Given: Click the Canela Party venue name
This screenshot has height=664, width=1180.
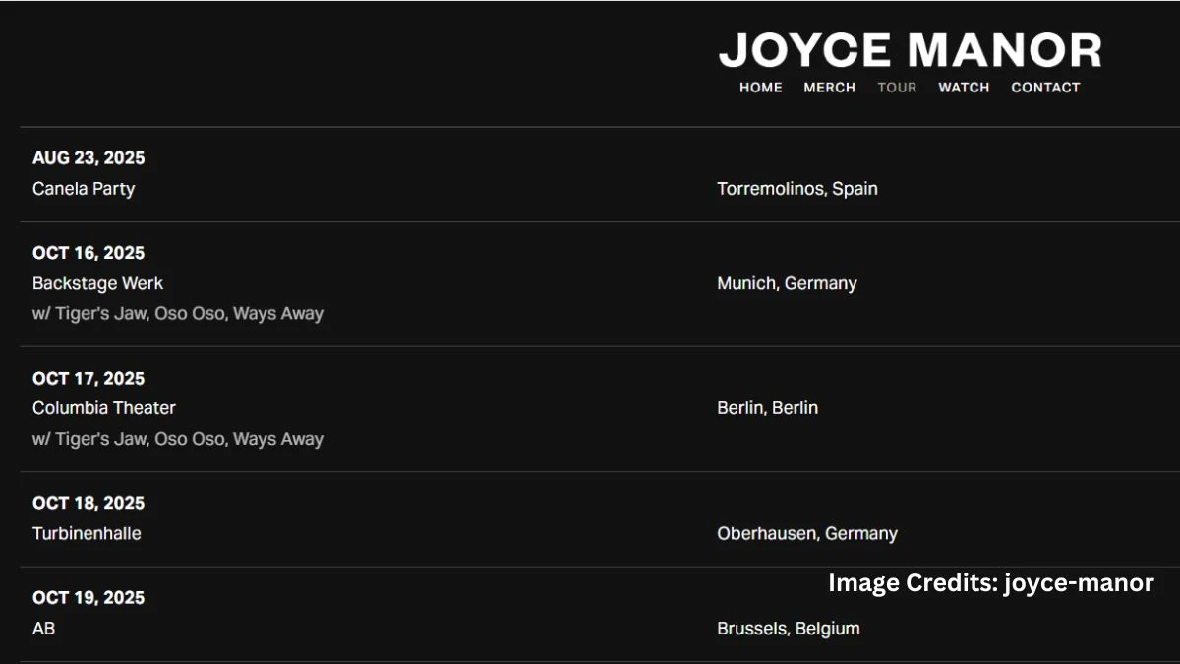Looking at the screenshot, I should 84,189.
